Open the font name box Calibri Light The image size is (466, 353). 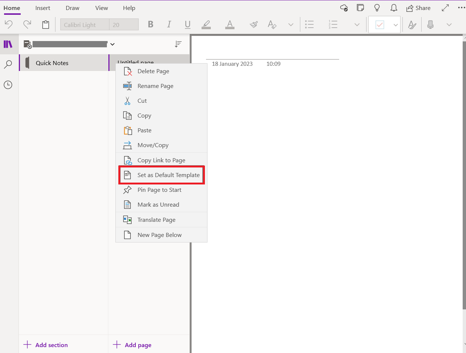click(85, 25)
